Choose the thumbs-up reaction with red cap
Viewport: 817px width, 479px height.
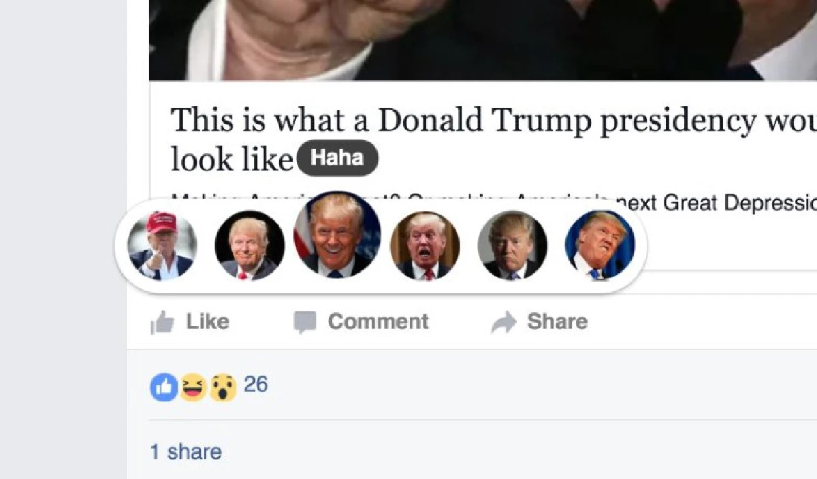tap(162, 245)
